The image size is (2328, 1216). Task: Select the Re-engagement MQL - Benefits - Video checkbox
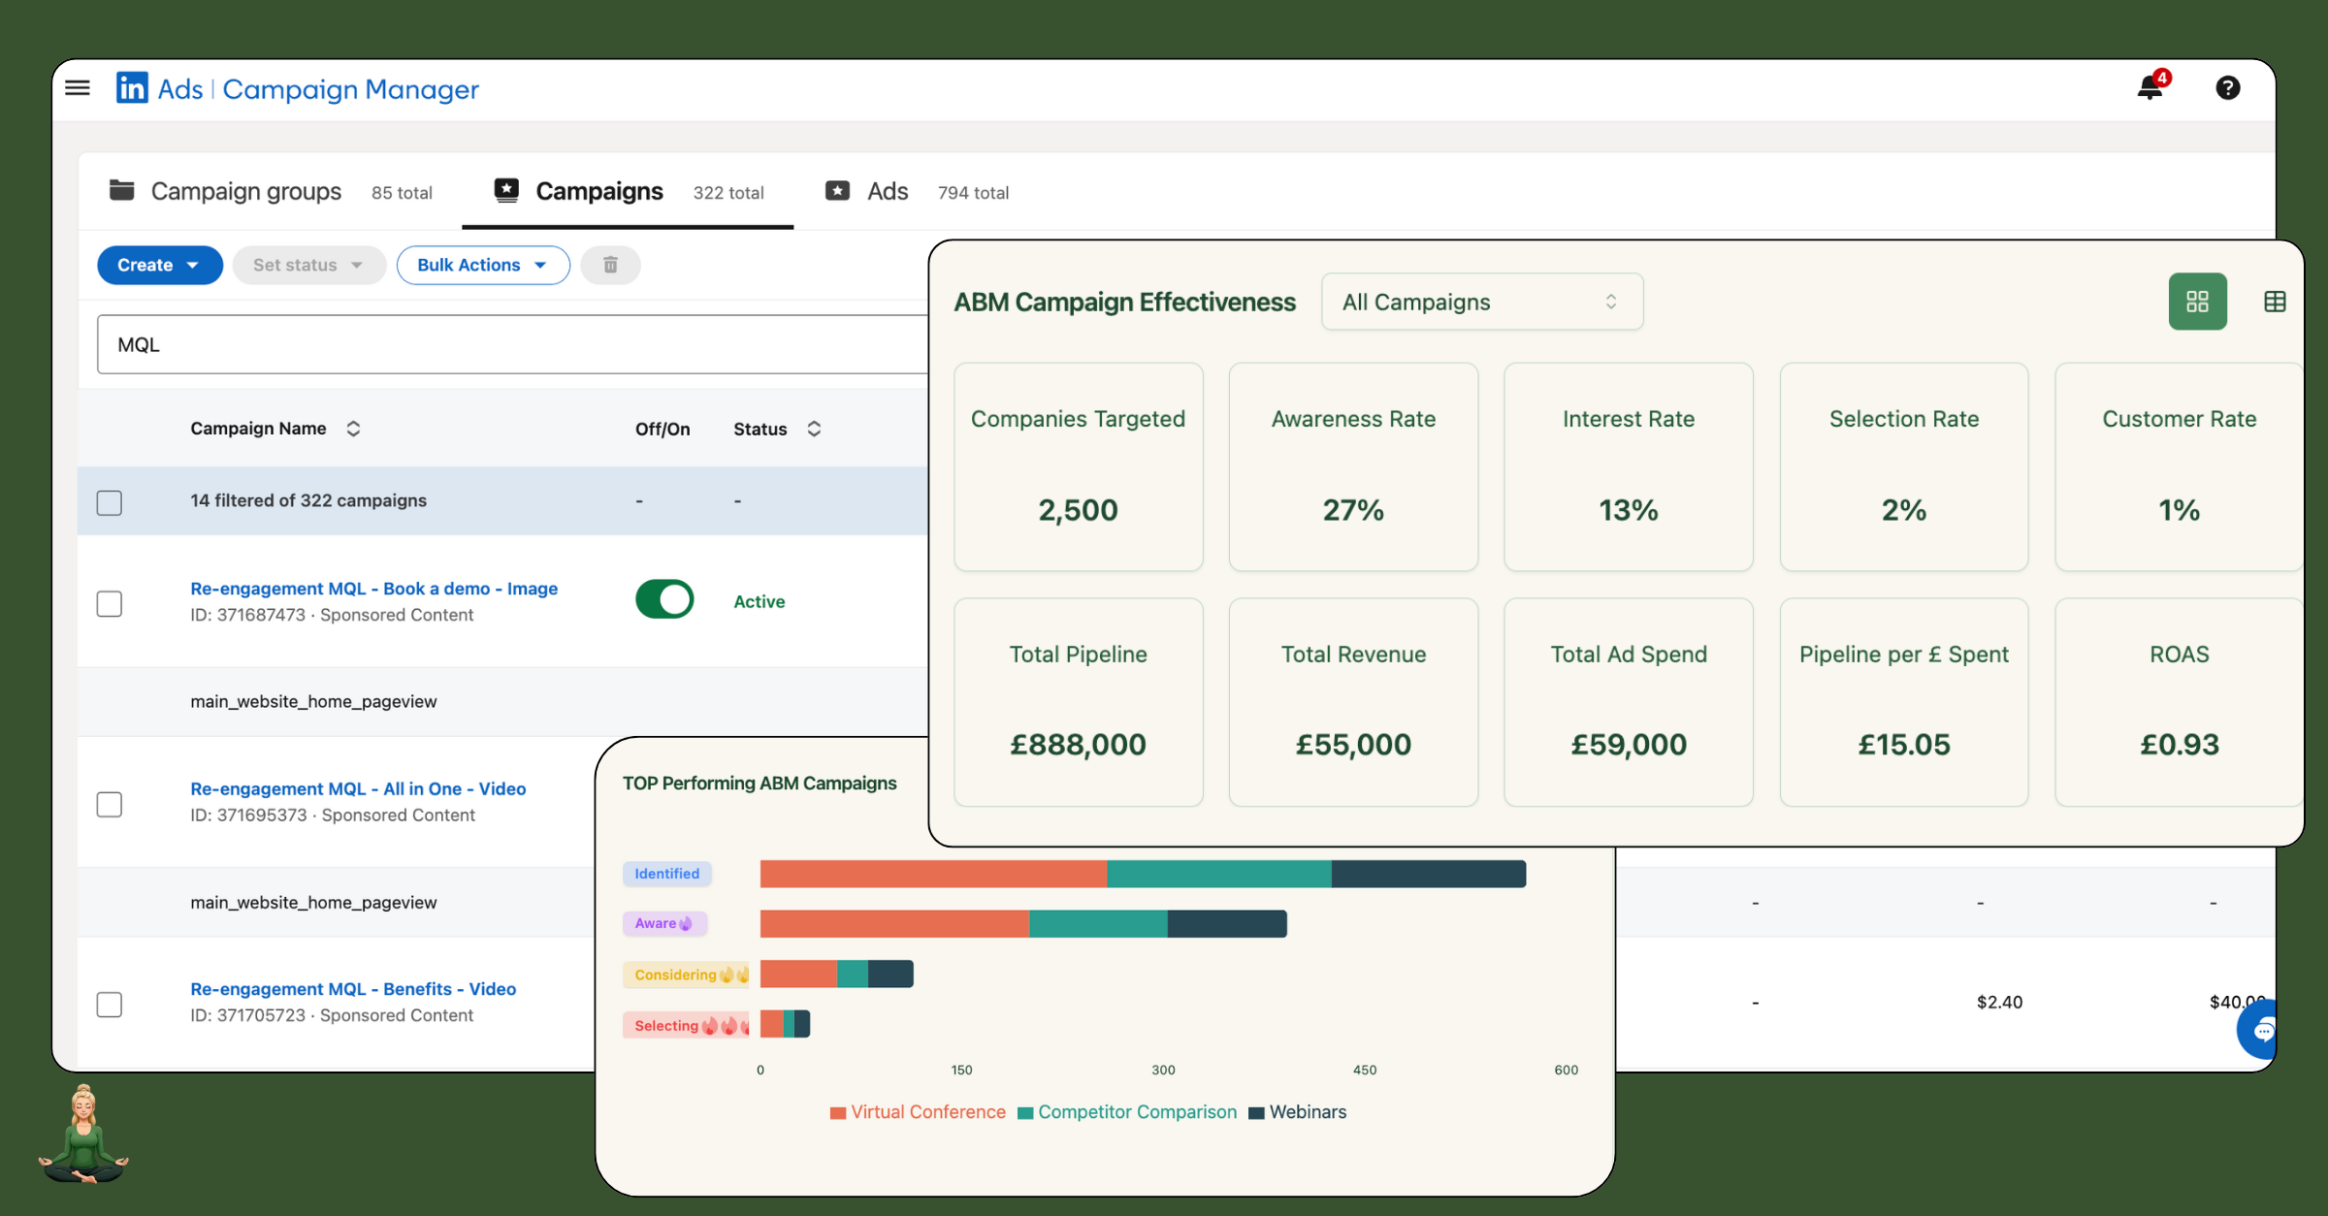[x=110, y=1005]
